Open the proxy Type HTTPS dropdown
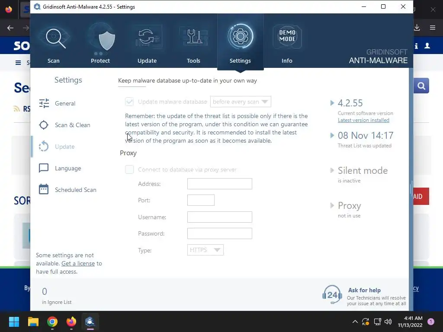Screen dimensions: 443x332 [x=205, y=250]
